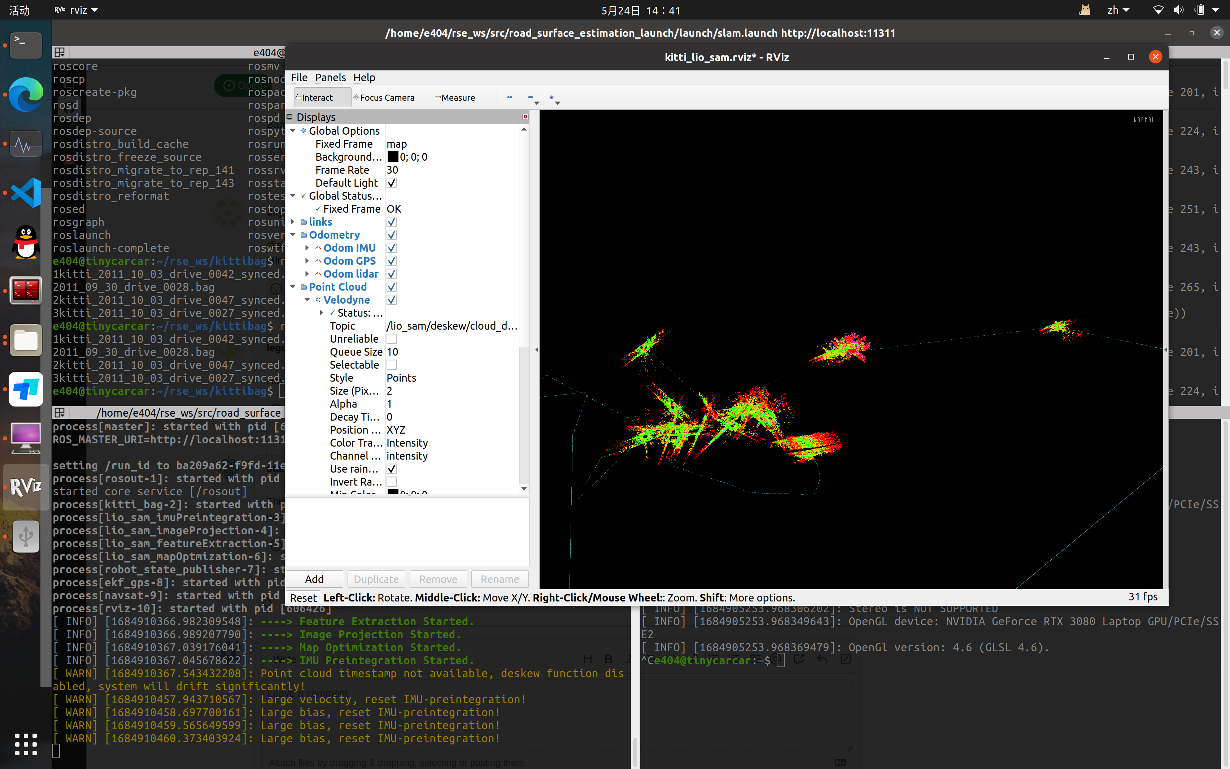Activate the Focus Camera tool
The height and width of the screenshot is (769, 1230).
click(x=386, y=97)
